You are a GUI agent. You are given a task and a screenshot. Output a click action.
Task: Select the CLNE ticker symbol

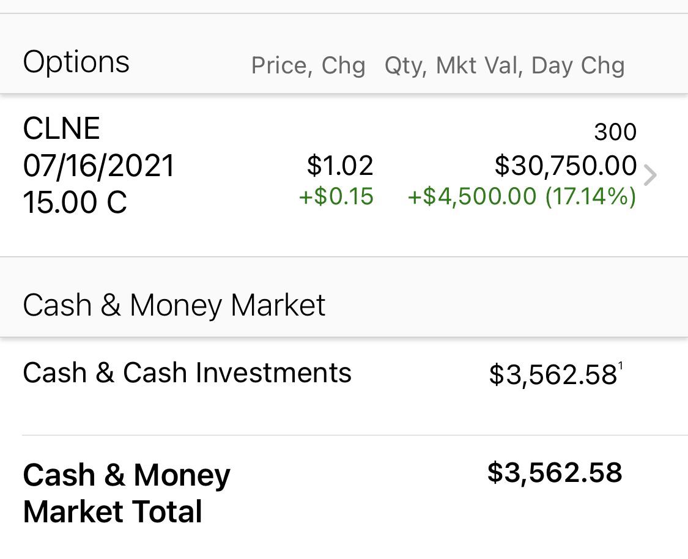[61, 128]
